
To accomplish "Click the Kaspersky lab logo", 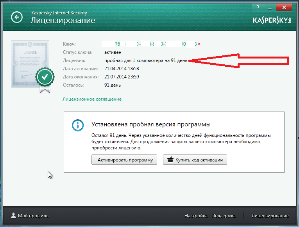I will point(272,20).
